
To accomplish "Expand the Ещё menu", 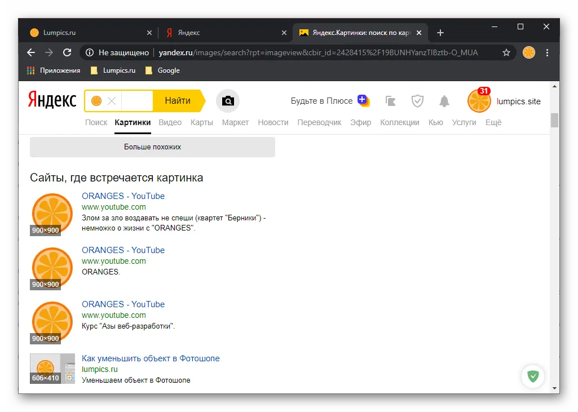I will click(493, 122).
